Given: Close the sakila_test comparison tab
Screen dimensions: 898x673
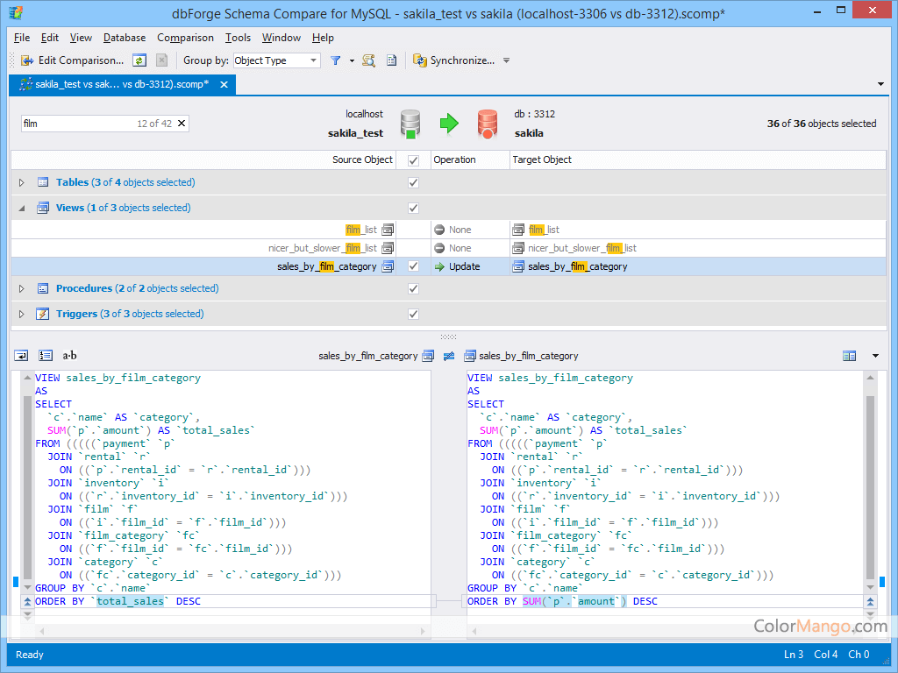Looking at the screenshot, I should click(x=224, y=84).
